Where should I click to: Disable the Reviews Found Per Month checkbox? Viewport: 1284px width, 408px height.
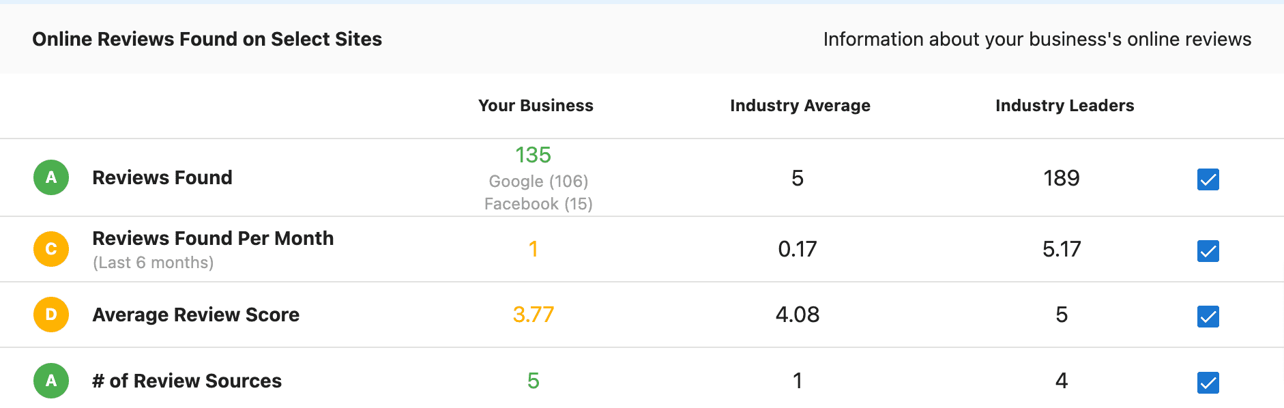(x=1207, y=251)
